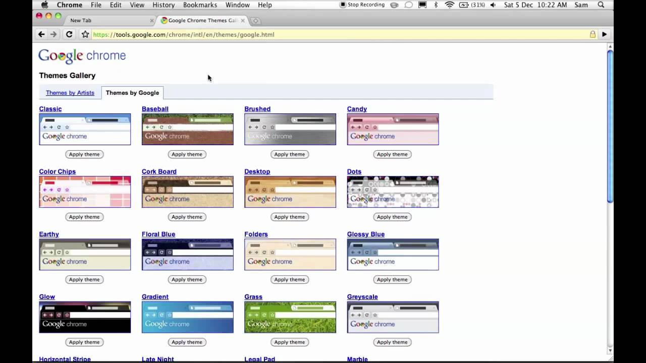Open the Edit menu
The width and height of the screenshot is (646, 363).
(x=116, y=5)
